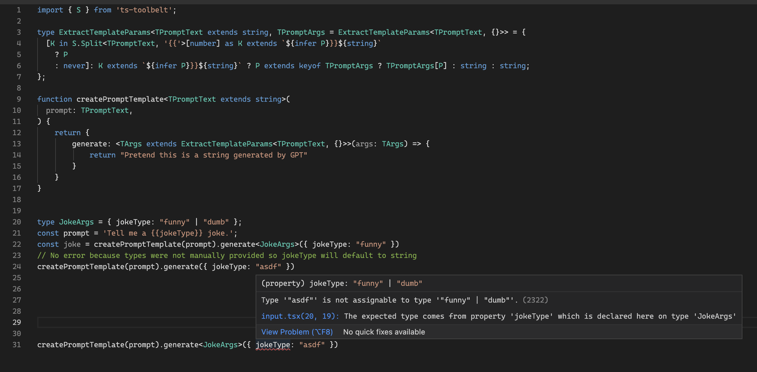
Task: Click "funny" argument on line 22
Action: [371, 244]
